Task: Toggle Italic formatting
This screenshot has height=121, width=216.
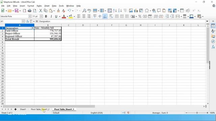Action: [51, 16]
